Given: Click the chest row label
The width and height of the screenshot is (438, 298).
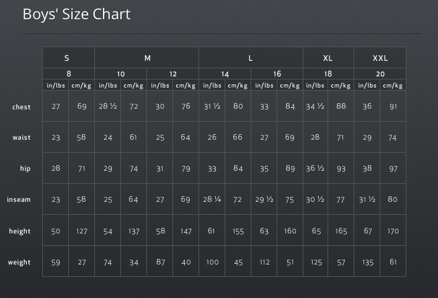Looking at the screenshot, I should click(x=21, y=107).
